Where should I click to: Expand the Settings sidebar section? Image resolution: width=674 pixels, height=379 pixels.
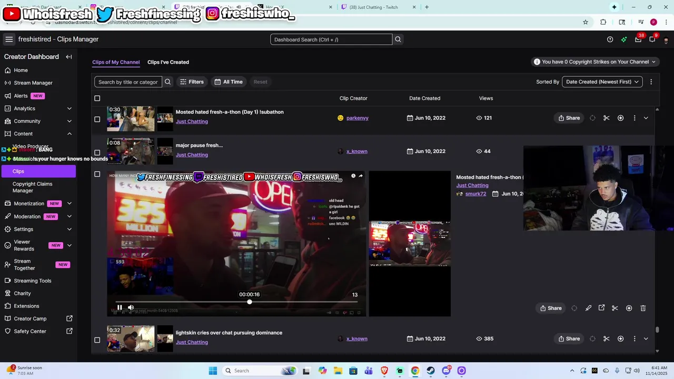tap(69, 229)
